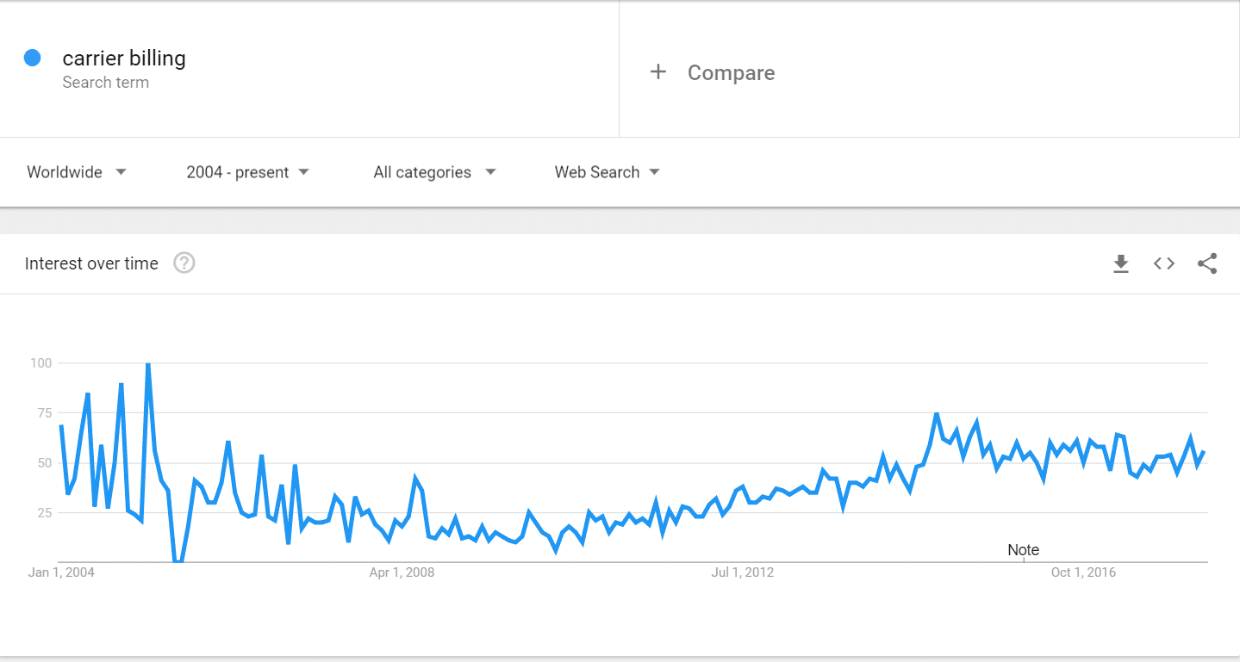Click the Apr 1, 2008 axis label
This screenshot has height=662, width=1240.
402,572
